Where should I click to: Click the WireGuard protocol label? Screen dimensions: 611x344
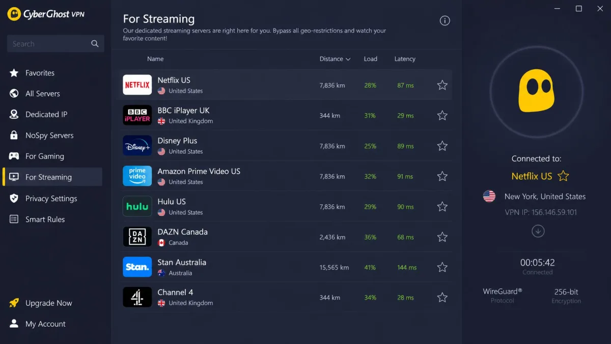[x=503, y=292]
